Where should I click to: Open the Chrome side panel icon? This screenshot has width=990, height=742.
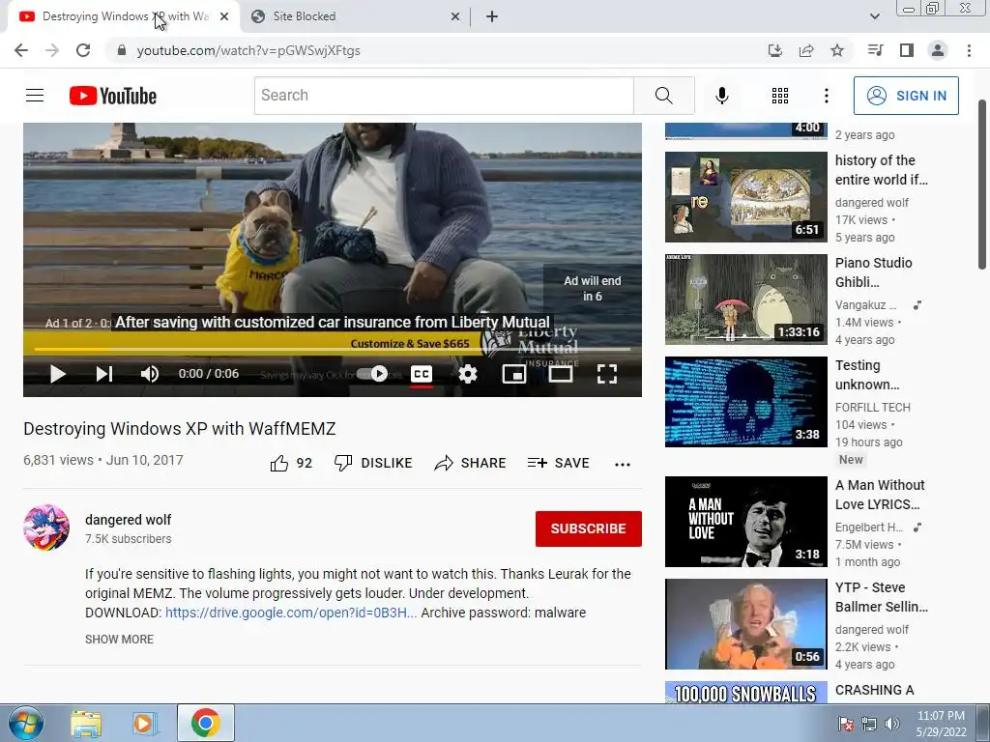point(907,50)
